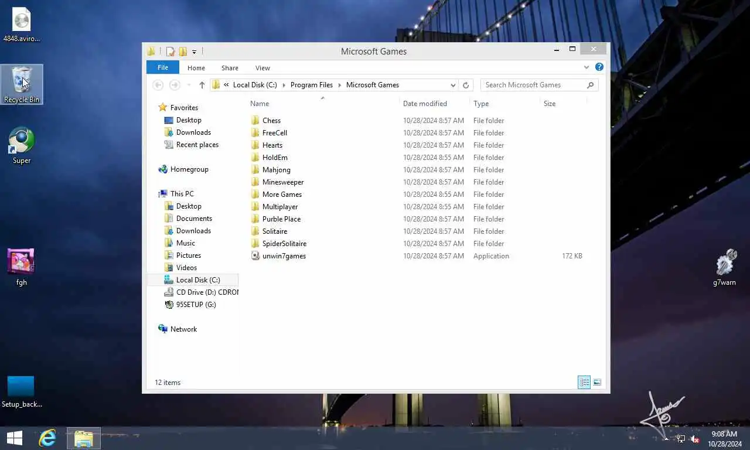Select the HoldEm folder
Screen dimensions: 750x450
[275, 158]
